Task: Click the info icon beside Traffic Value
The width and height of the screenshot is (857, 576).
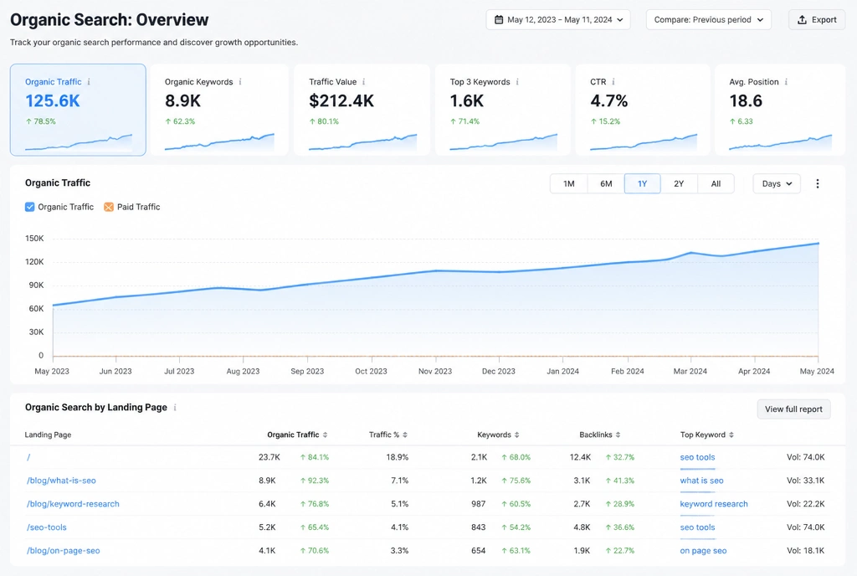Action: (x=364, y=82)
